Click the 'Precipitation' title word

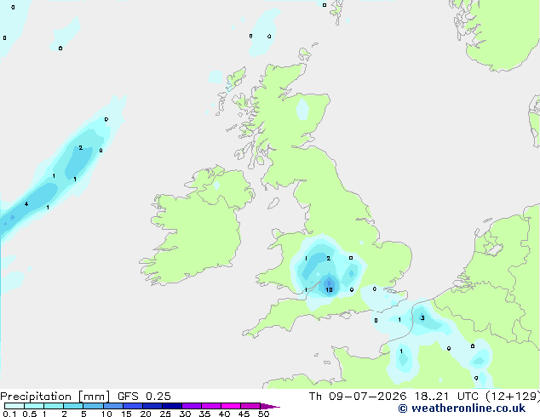tap(36, 397)
